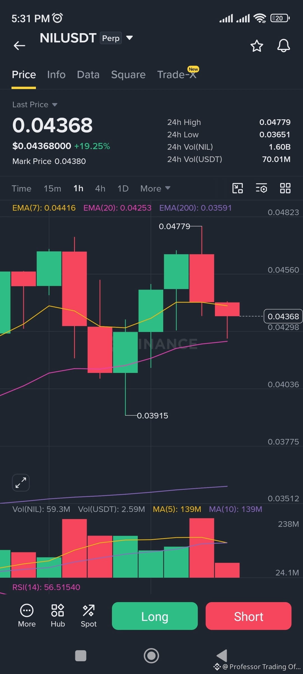Tap the 24h Low value 0.03651
Screen dimensions: 303x674
[x=275, y=135]
